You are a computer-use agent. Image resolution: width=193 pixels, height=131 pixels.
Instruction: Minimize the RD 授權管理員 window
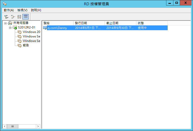(170, 3)
